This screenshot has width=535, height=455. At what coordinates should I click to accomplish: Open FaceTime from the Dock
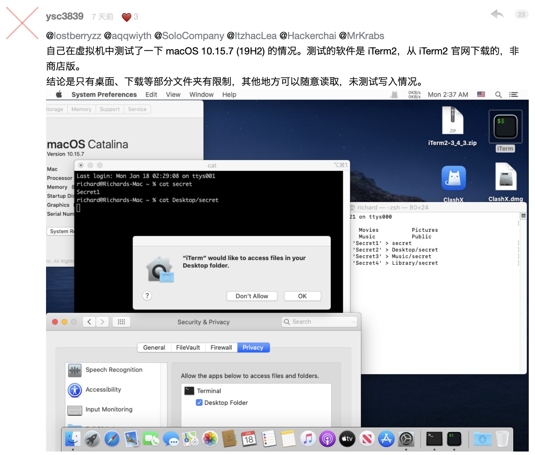coord(151,439)
